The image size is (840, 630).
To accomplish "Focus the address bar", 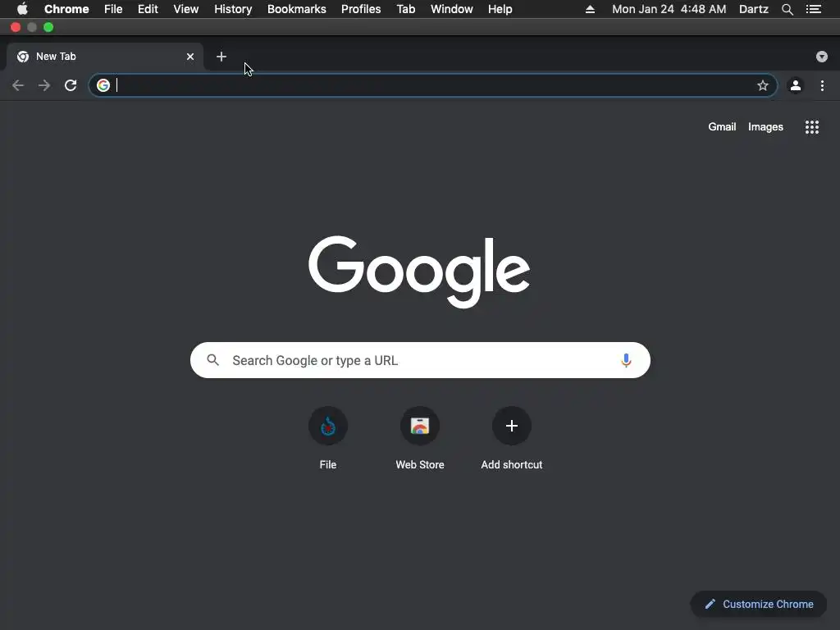I will click(x=433, y=85).
